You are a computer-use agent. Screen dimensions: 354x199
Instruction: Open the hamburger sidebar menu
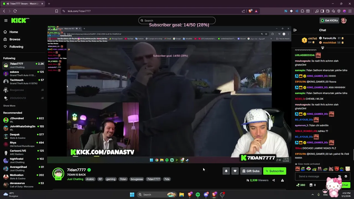[x=6, y=20]
